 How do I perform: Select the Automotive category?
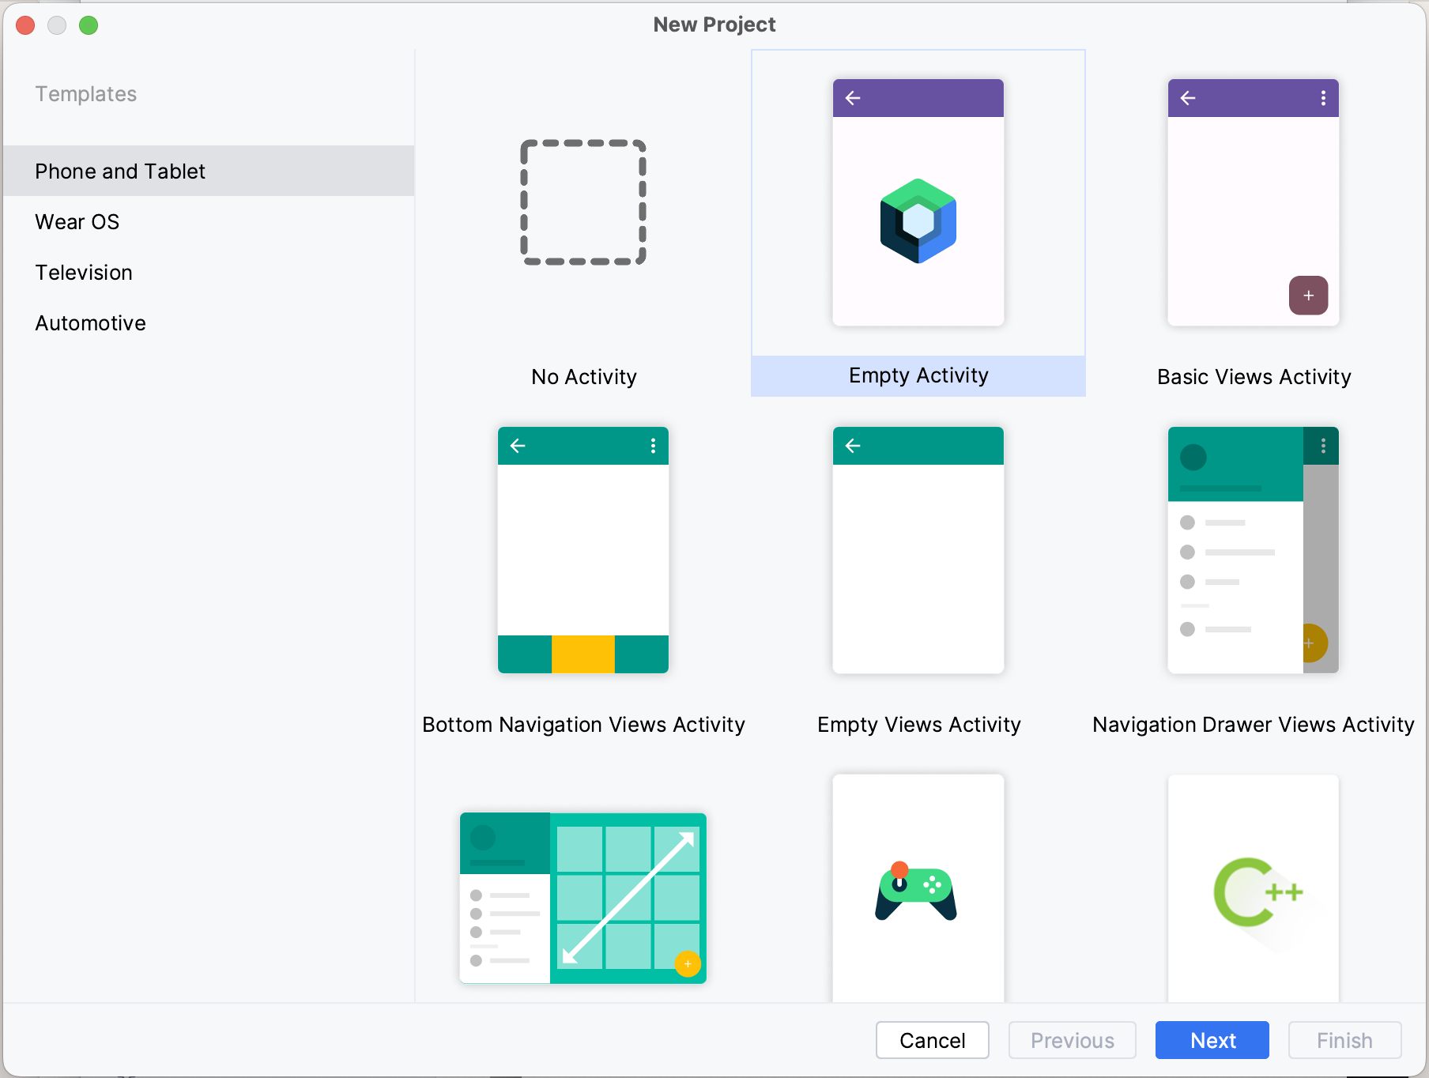point(90,322)
